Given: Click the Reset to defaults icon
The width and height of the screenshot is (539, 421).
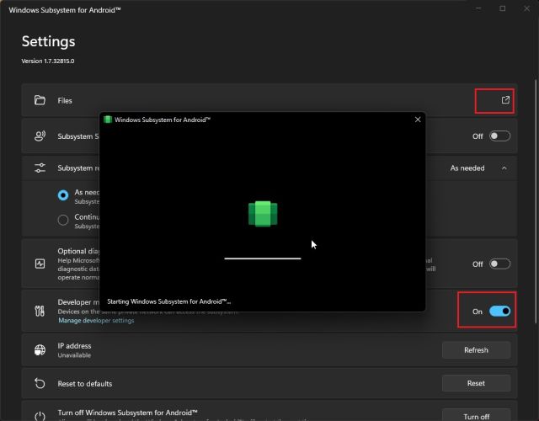Looking at the screenshot, I should pyautogui.click(x=40, y=383).
